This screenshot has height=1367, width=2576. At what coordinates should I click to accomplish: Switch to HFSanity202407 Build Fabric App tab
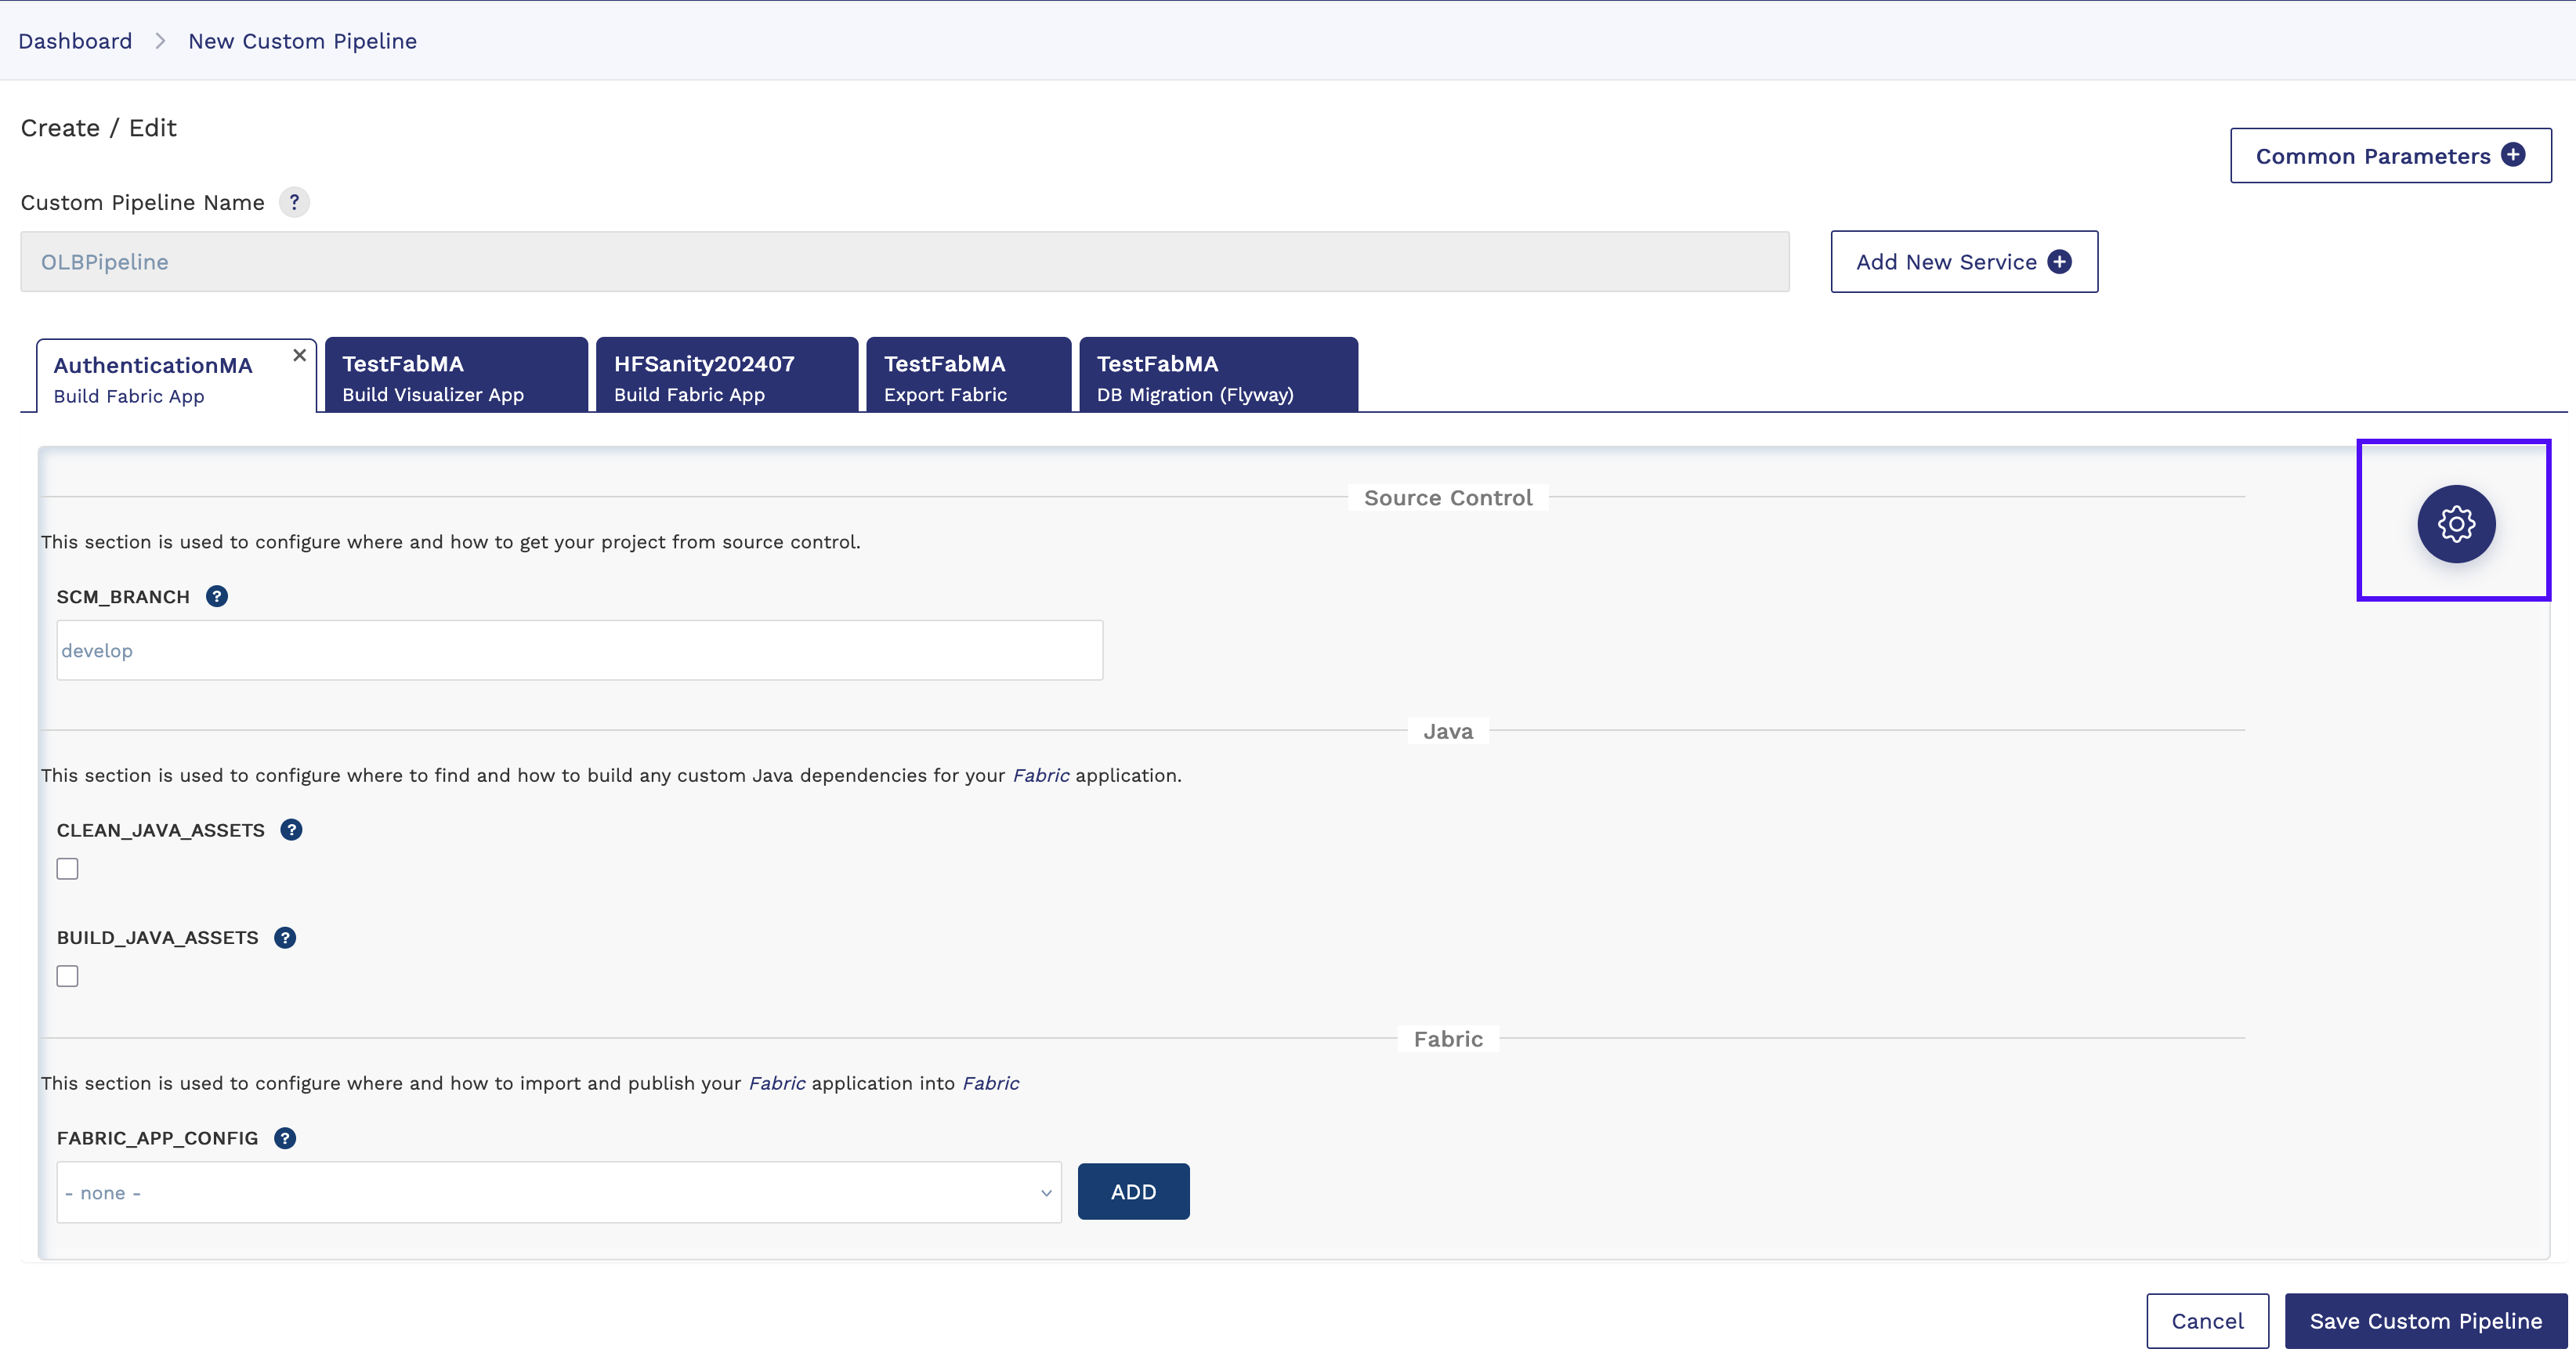(x=727, y=375)
